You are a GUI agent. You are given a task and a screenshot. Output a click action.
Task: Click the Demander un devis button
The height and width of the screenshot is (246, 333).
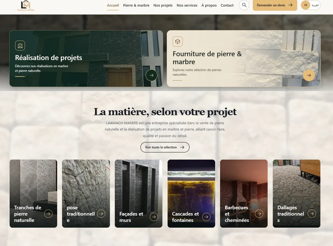point(275,5)
